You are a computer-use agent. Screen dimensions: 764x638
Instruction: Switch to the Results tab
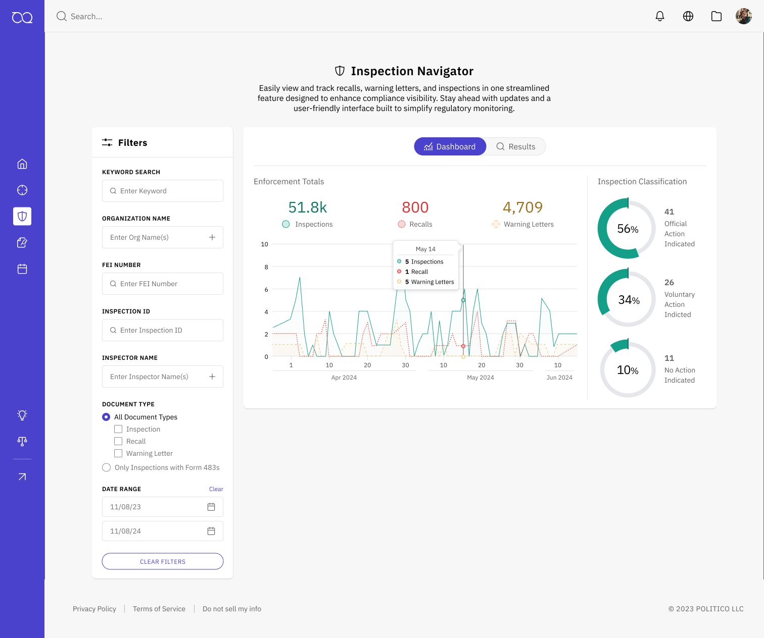pyautogui.click(x=516, y=146)
